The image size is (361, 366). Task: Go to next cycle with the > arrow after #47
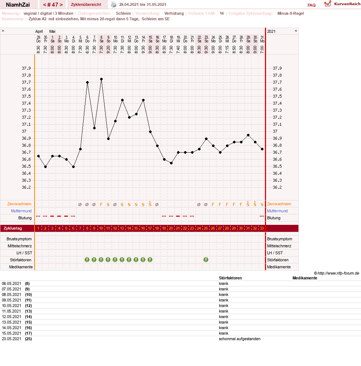(61, 5)
